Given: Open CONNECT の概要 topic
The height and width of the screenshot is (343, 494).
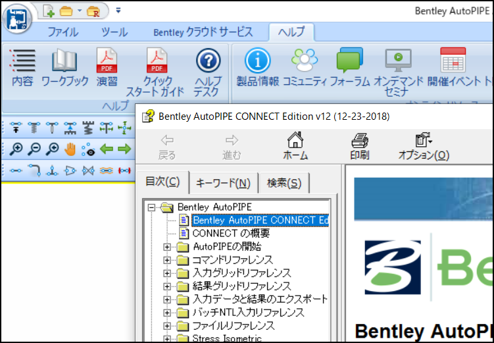Looking at the screenshot, I should click(x=231, y=233).
